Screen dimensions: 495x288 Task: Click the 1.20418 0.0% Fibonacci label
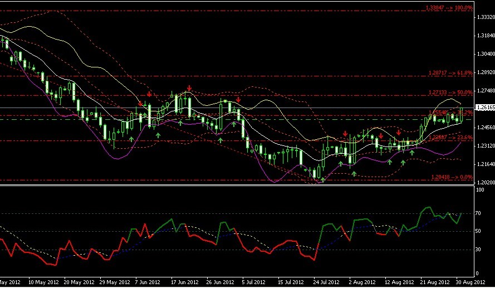[x=452, y=178]
